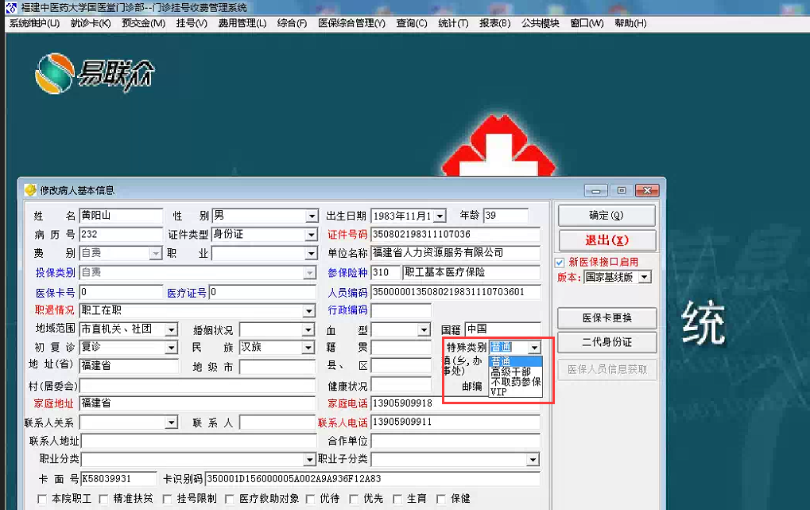Image resolution: width=810 pixels, height=510 pixels.
Task: Click the 卡面号 field K58039931
Action: (x=118, y=479)
